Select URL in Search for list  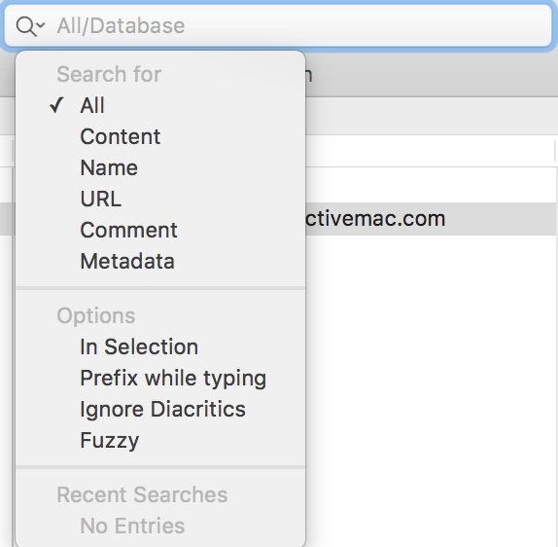pyautogui.click(x=160, y=199)
